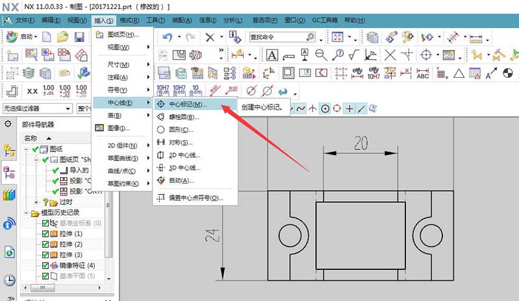This screenshot has height=301, width=519.
Task: Select 自动(A)... centerline entry
Action: pyautogui.click(x=195, y=180)
